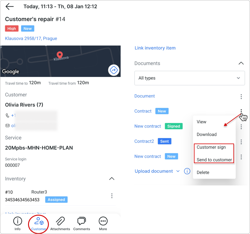Viewport: 250px width, 234px height.
Task: Open the More tab icon
Action: click(103, 221)
